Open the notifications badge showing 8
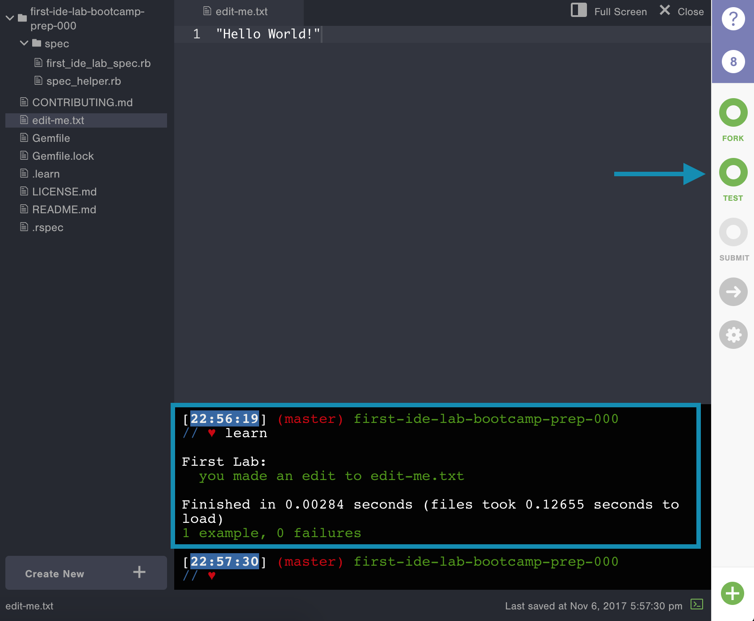The image size is (754, 621). click(x=733, y=62)
